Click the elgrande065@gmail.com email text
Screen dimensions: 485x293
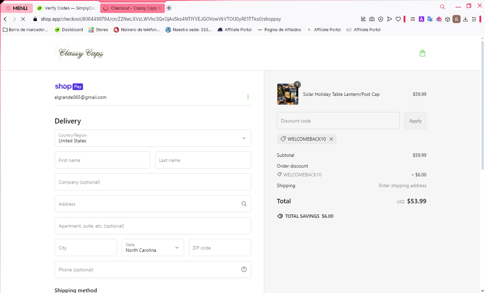[81, 97]
